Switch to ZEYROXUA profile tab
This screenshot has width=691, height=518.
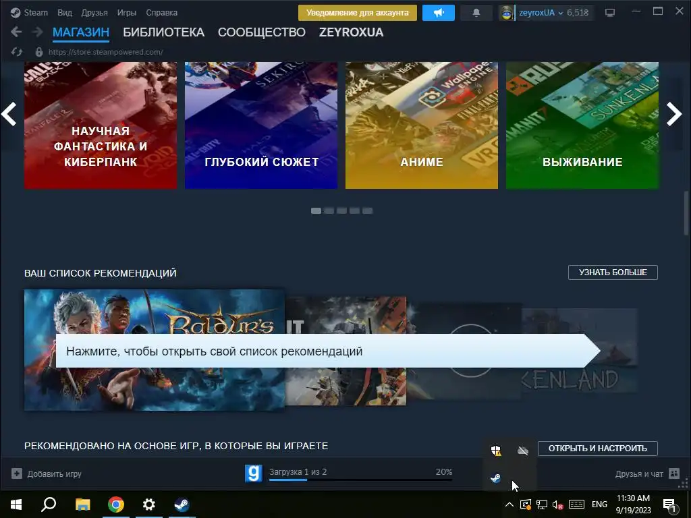pyautogui.click(x=351, y=32)
